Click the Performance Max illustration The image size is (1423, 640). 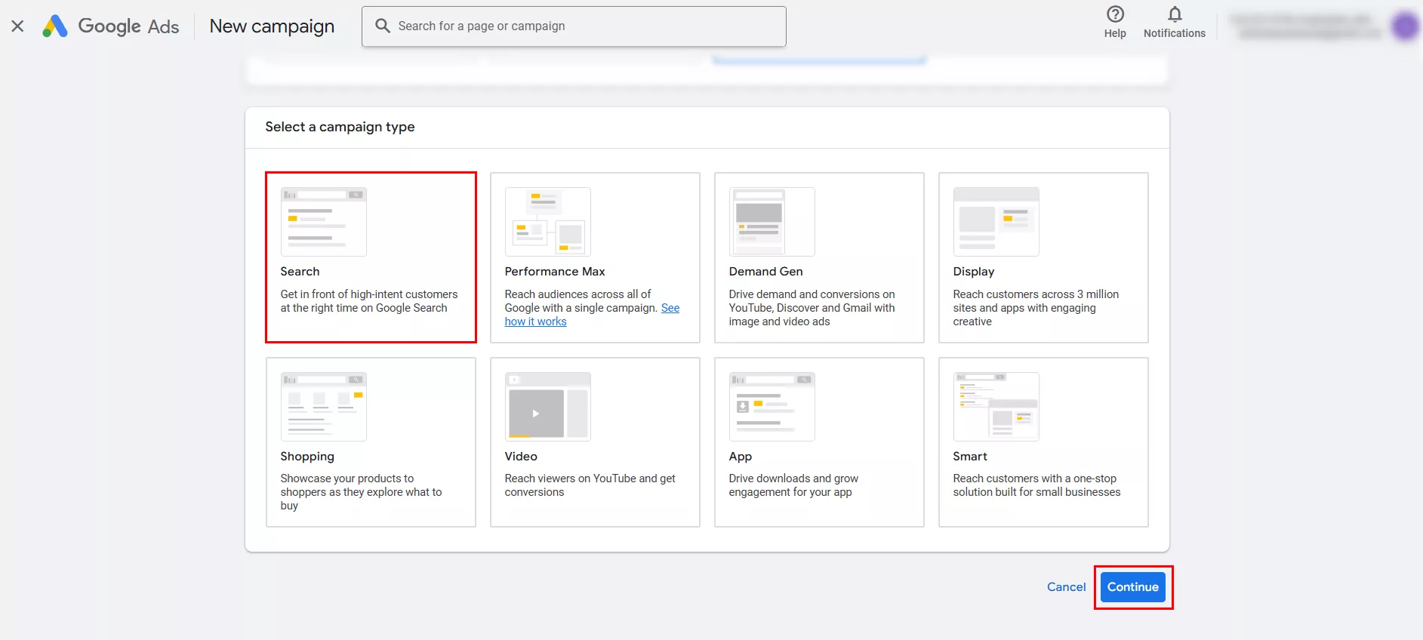(547, 222)
